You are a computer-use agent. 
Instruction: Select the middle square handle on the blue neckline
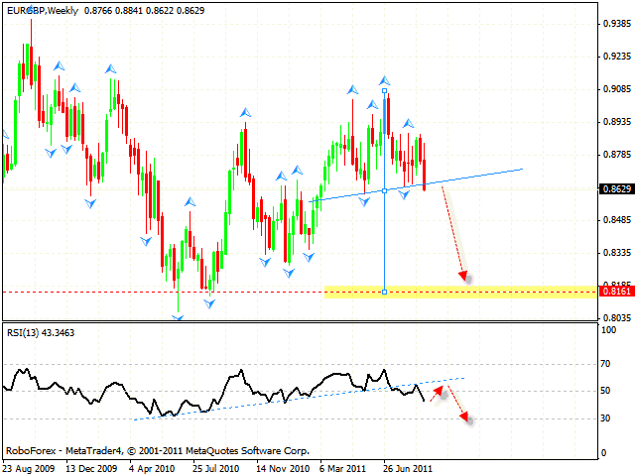point(385,190)
